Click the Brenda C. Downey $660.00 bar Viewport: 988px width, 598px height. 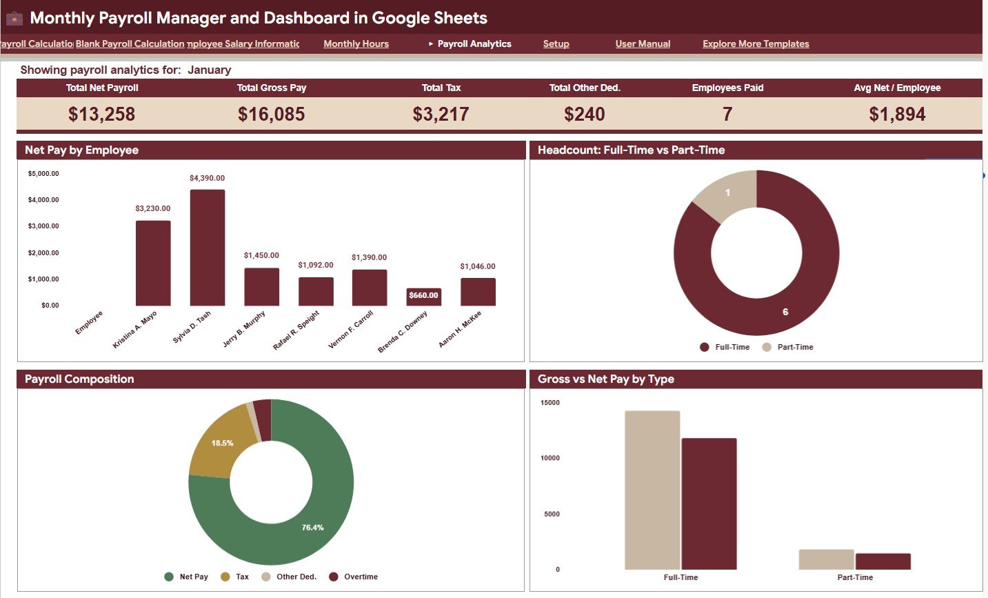point(423,297)
